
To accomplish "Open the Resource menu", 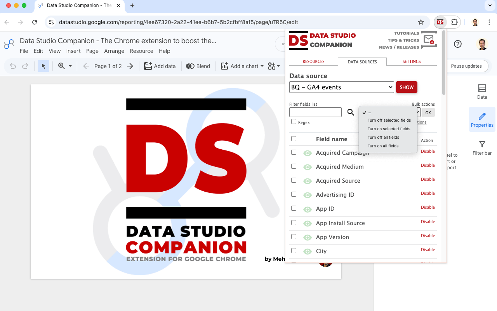I will pyautogui.click(x=141, y=51).
